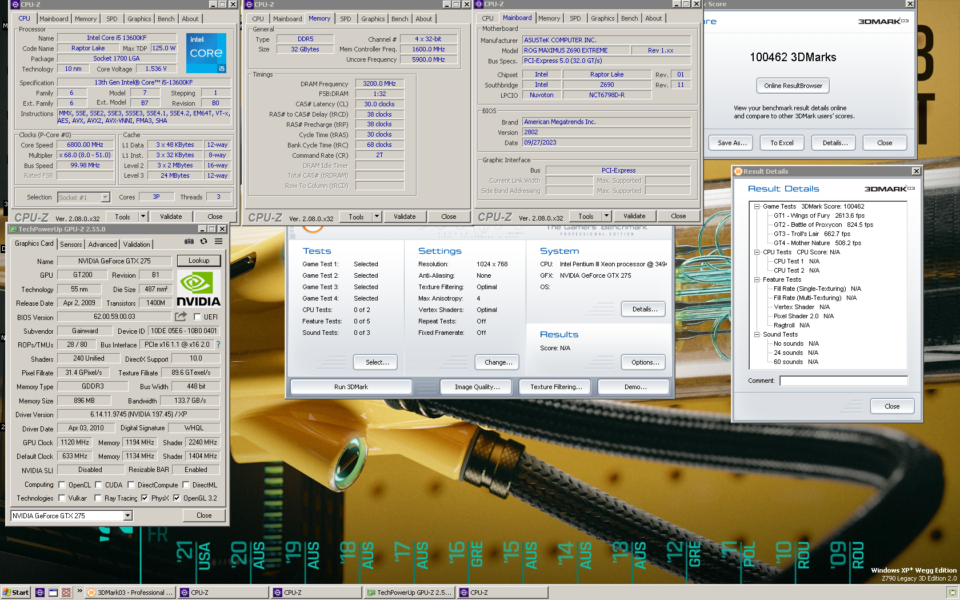Take a GPU-Z screenshot with camera icon
960x600 pixels.
point(189,242)
